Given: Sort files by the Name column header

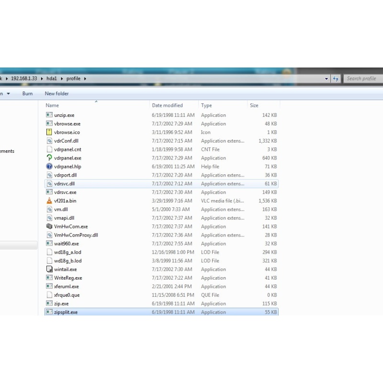Looking at the screenshot, I should (53, 105).
